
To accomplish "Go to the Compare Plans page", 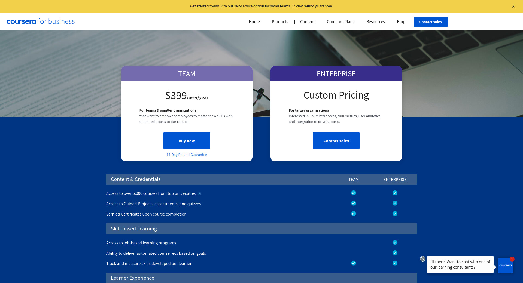I will pos(340,22).
